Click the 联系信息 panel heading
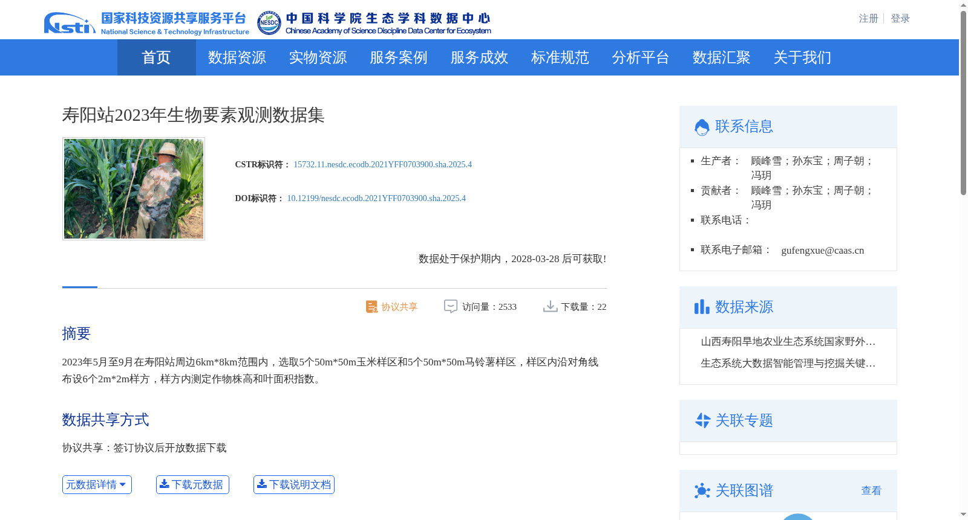The width and height of the screenshot is (968, 520). click(744, 127)
